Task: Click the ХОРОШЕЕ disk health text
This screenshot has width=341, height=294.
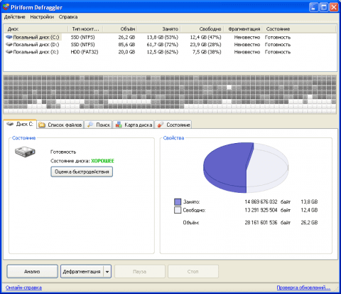Action: (x=103, y=161)
